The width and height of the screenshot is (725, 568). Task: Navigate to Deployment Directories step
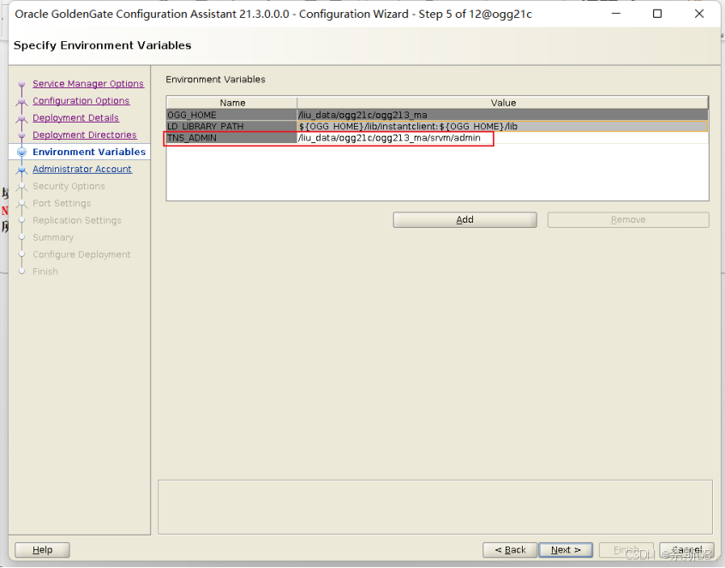pyautogui.click(x=85, y=135)
